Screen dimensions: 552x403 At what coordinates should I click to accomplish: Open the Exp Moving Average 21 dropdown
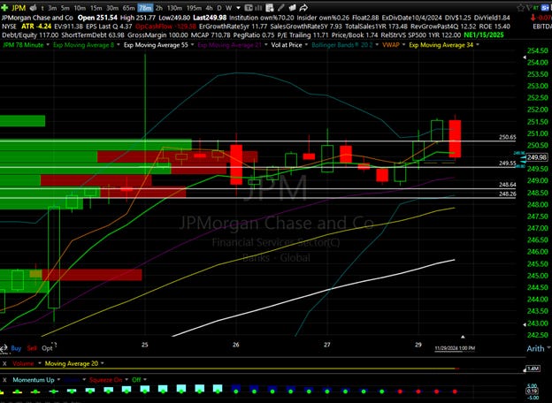pyautogui.click(x=265, y=45)
